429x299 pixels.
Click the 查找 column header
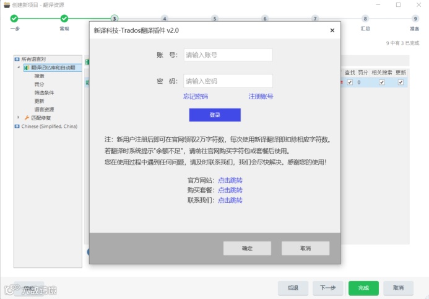(x=350, y=73)
